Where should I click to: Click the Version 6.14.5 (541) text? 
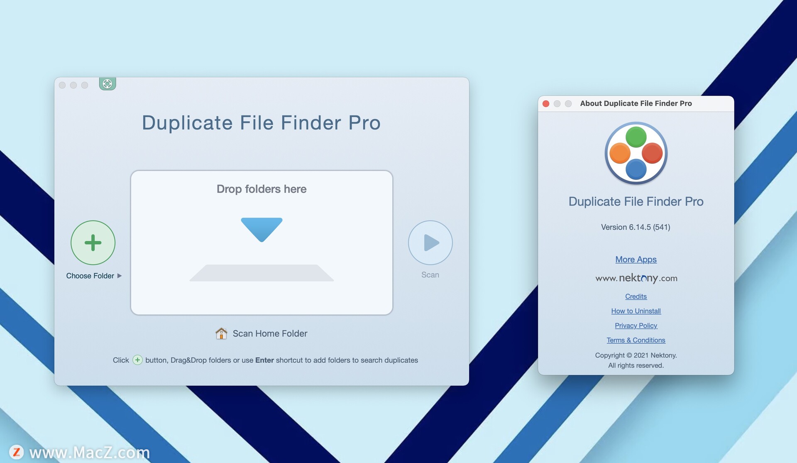click(x=636, y=227)
